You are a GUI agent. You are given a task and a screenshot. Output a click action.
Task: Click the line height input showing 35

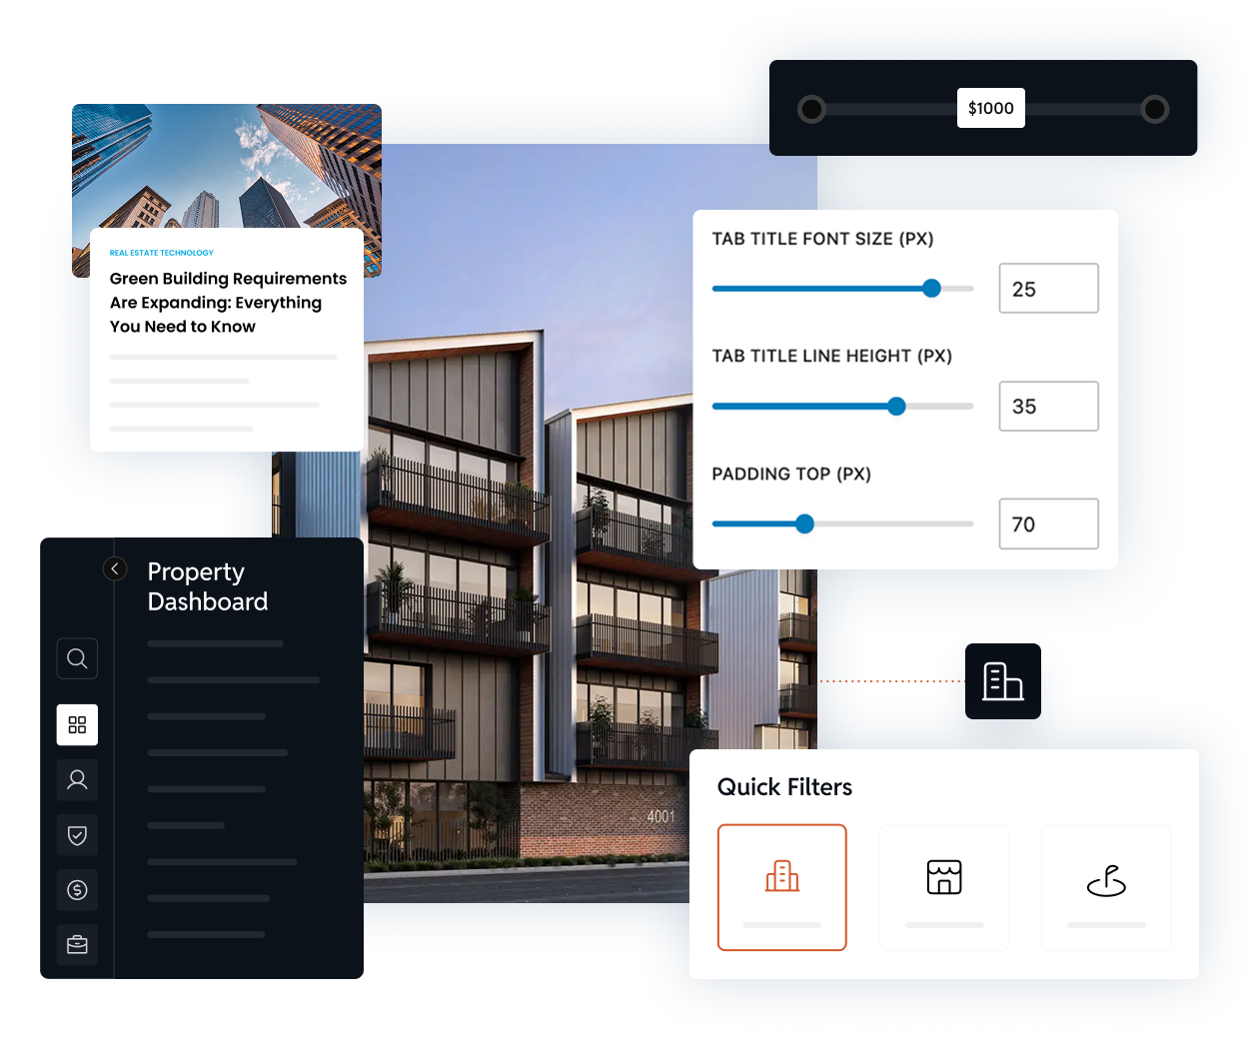click(1049, 407)
